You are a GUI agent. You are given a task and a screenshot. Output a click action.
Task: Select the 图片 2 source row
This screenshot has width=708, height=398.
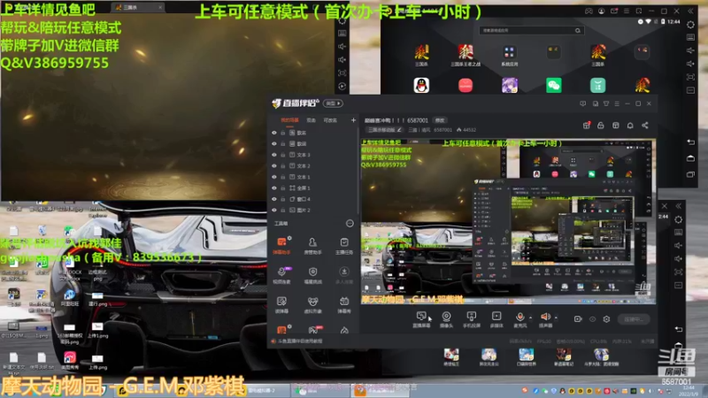314,210
